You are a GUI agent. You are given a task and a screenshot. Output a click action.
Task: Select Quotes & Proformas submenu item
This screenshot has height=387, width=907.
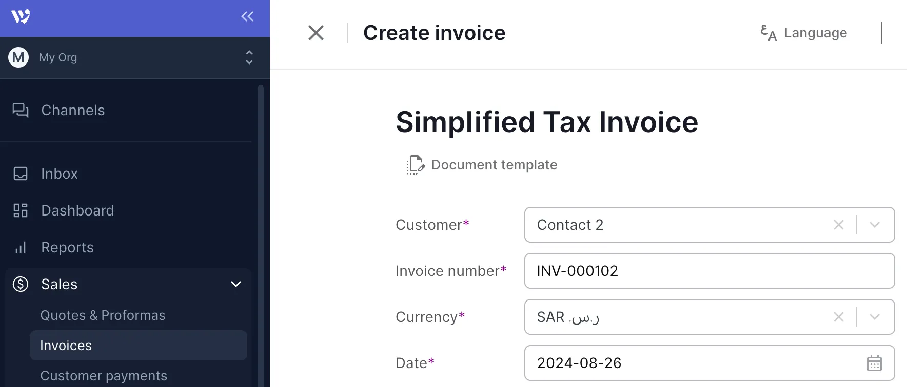[103, 315]
